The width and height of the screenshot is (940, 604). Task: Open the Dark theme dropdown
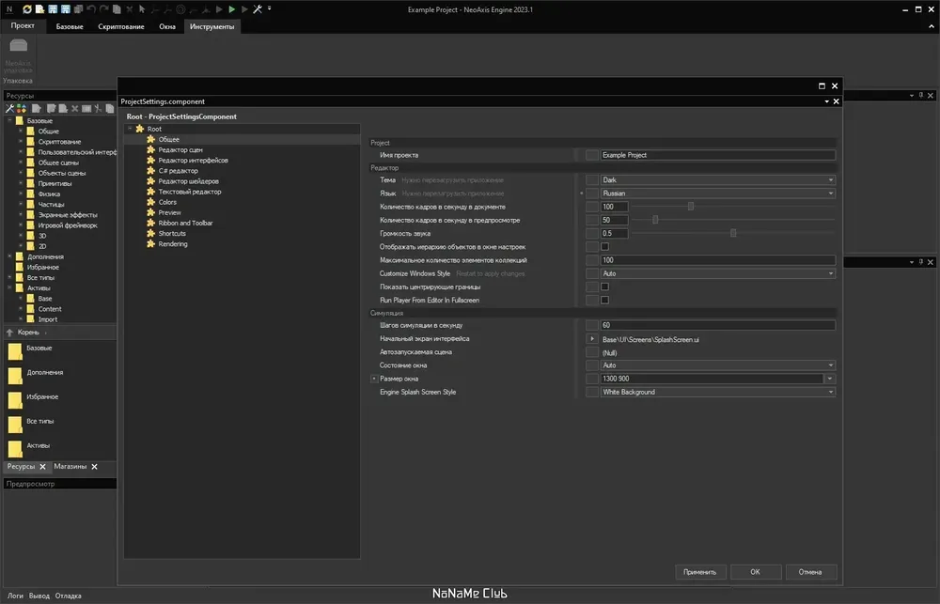[x=717, y=179]
